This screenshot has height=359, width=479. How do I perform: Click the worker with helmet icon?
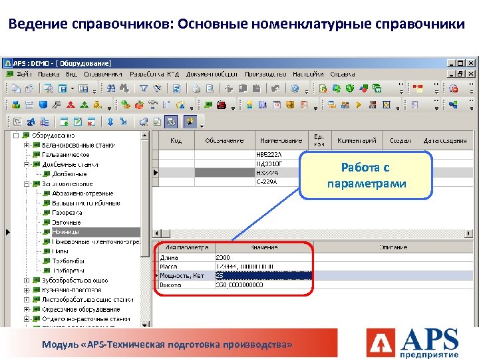tap(249, 105)
